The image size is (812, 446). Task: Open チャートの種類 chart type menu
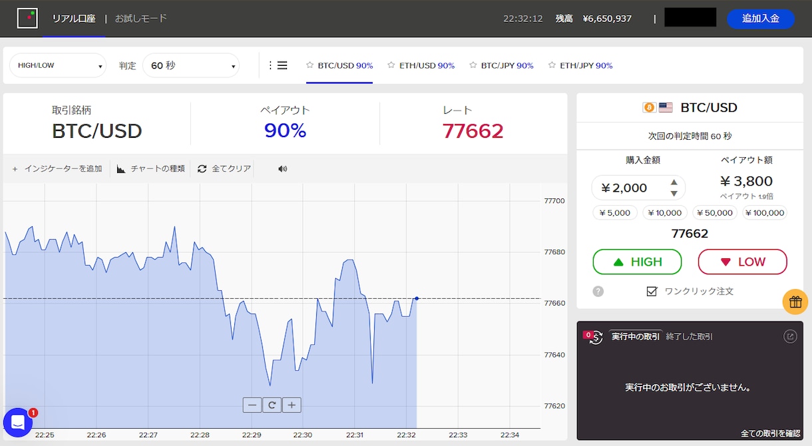pos(151,169)
